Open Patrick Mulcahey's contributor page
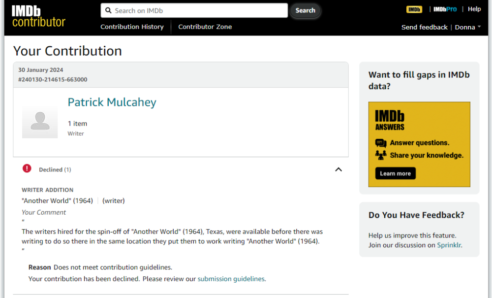This screenshot has height=298, width=492. 112,102
